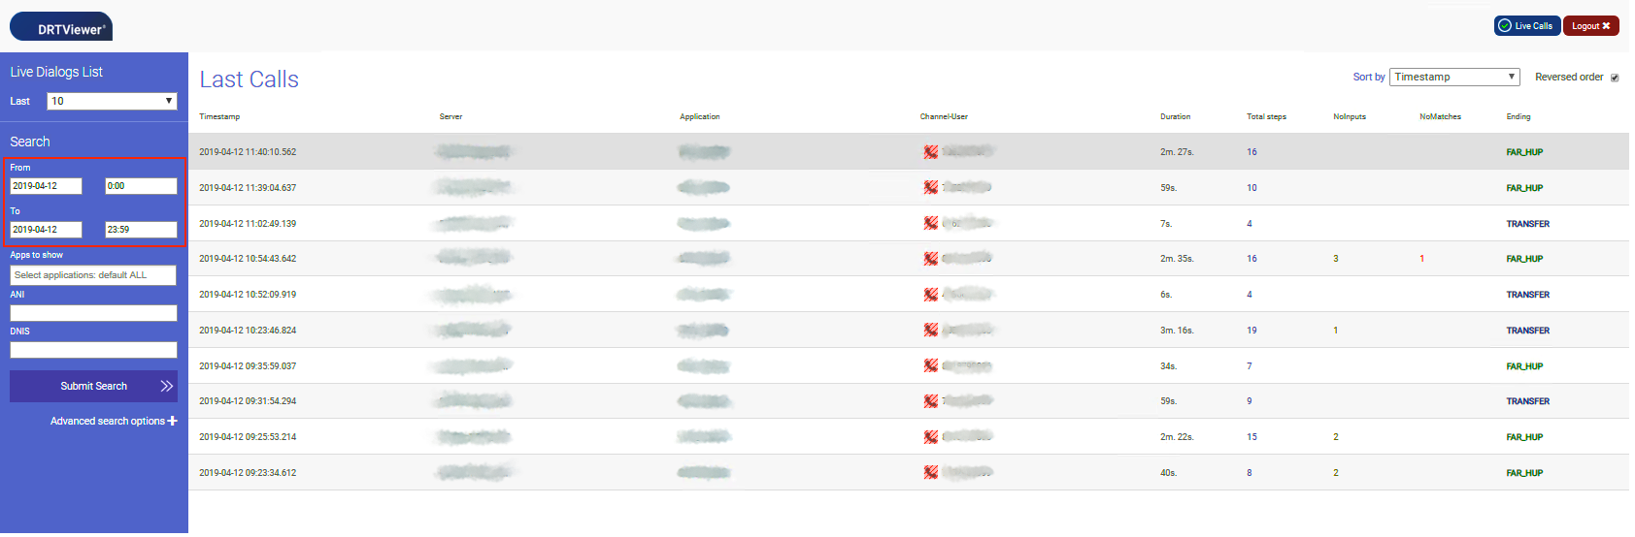Click the To time field showing 23:59

click(141, 230)
